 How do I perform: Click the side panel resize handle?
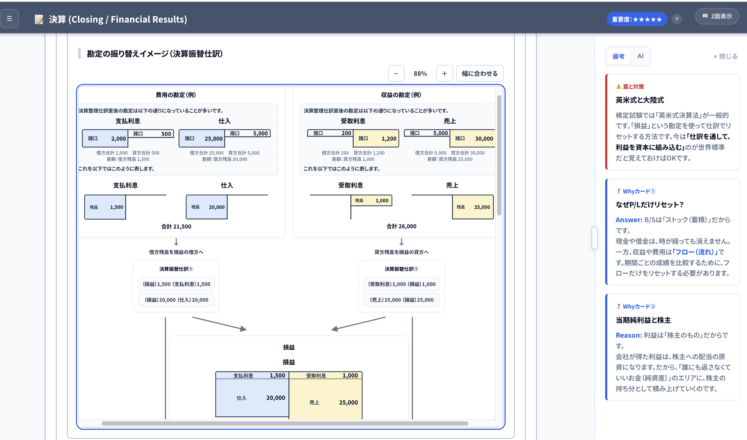(595, 238)
